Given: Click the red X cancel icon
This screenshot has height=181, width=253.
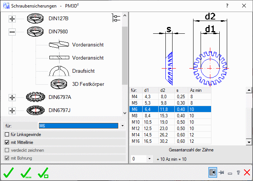Looking at the screenshot, I should [x=247, y=172].
